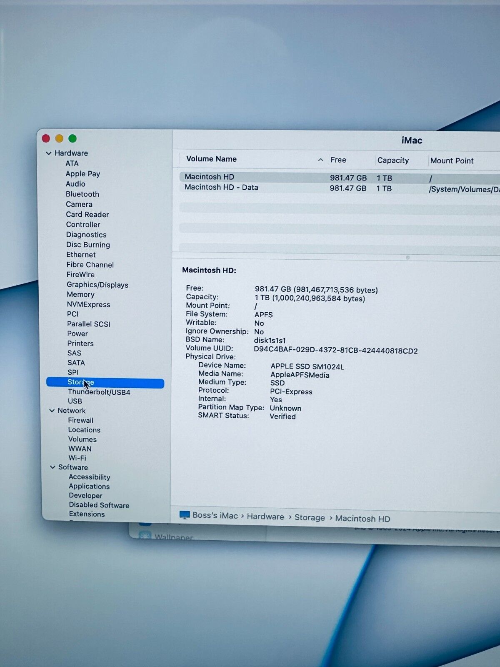Viewport: 500px width, 667px height.
Task: Collapse the Software section
Action: tap(52, 467)
